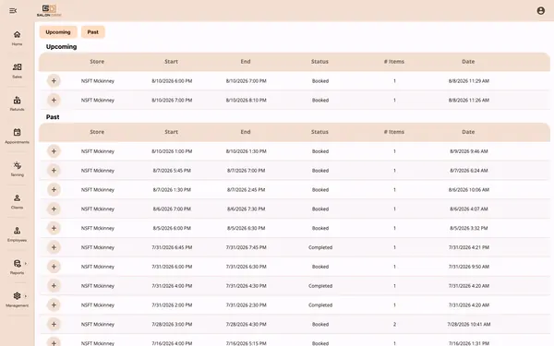The height and width of the screenshot is (346, 554).
Task: Click the Past table Start column header
Action: point(172,132)
